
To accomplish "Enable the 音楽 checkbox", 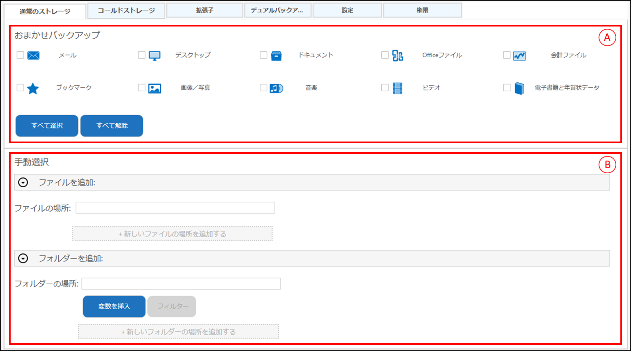I will pos(263,88).
